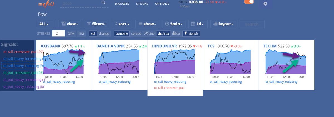The width and height of the screenshot is (334, 117).
Task: Click oi_call_heavy_reducing under TCS
Action: coord(226,82)
